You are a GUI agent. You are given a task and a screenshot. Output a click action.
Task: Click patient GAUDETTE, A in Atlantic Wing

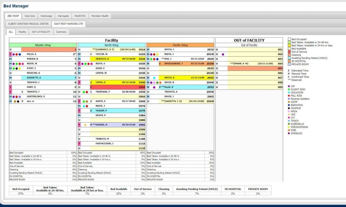pos(34,78)
